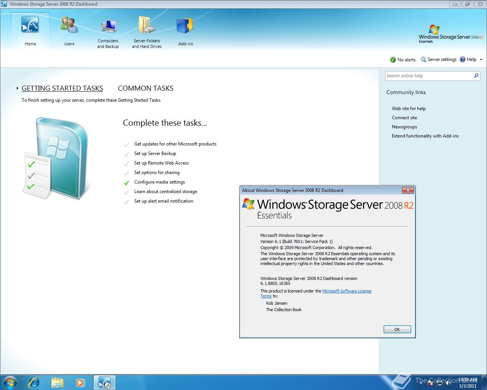Viewport: 487px width, 390px height.
Task: Switch to the Getting Started Tasks tab
Action: [x=62, y=88]
